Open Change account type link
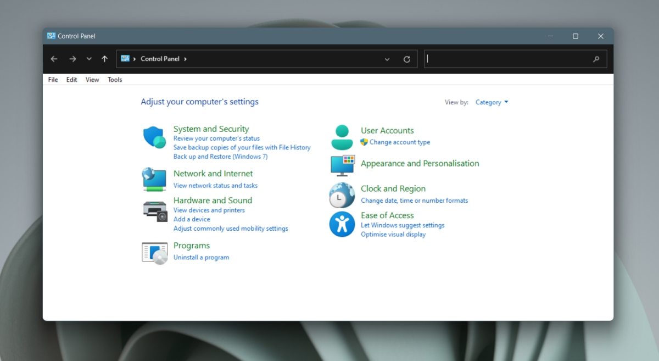Screen dimensions: 659x361 (x=399, y=142)
